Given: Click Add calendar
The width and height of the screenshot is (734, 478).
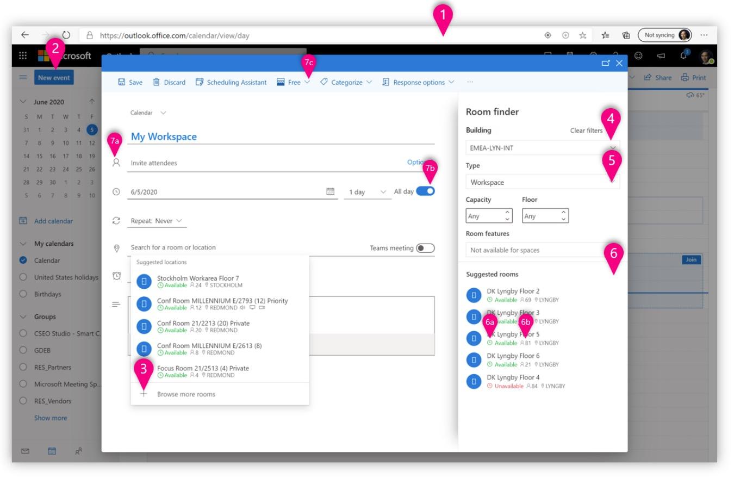Looking at the screenshot, I should 46,221.
